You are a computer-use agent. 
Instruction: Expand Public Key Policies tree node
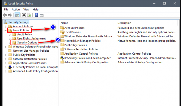point(6,55)
